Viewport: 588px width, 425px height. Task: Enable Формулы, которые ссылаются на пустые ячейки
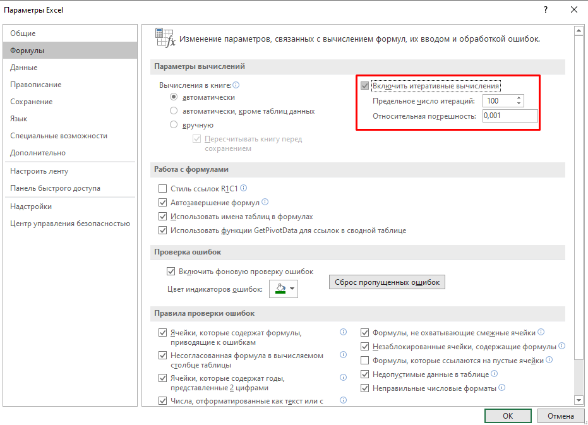[364, 361]
